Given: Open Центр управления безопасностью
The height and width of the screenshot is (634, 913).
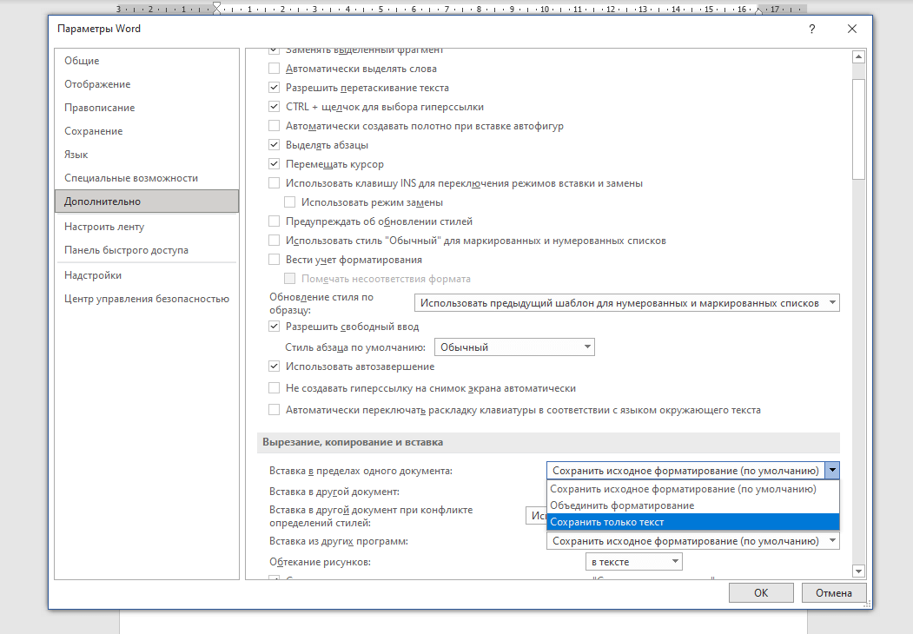Looking at the screenshot, I should click(147, 299).
